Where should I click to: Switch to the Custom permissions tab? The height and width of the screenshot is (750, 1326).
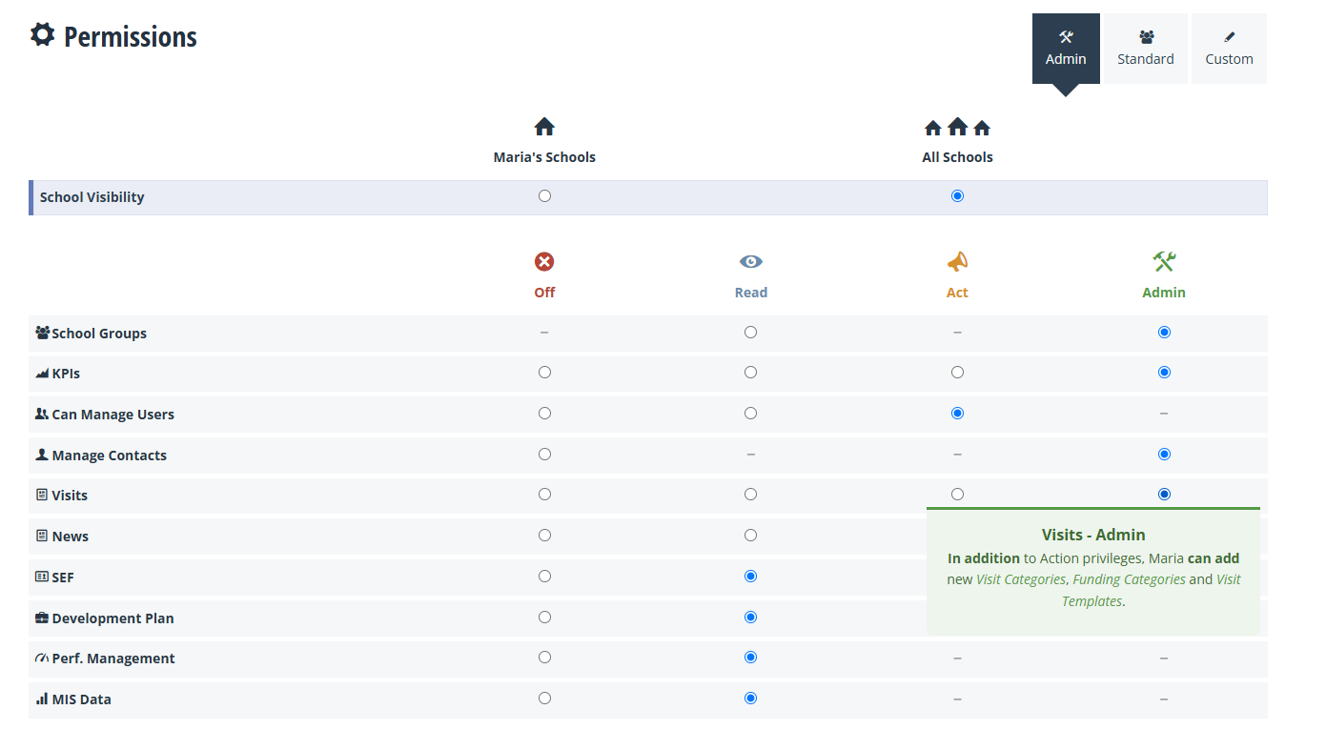[x=1229, y=49]
